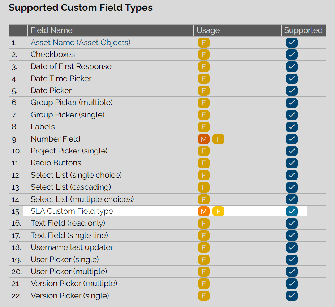Viewport: 335px width, 307px height.
Task: Click the Supported column header
Action: coord(303,30)
